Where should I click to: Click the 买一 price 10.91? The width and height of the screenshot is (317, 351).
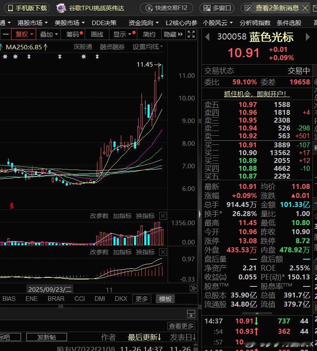(x=248, y=145)
